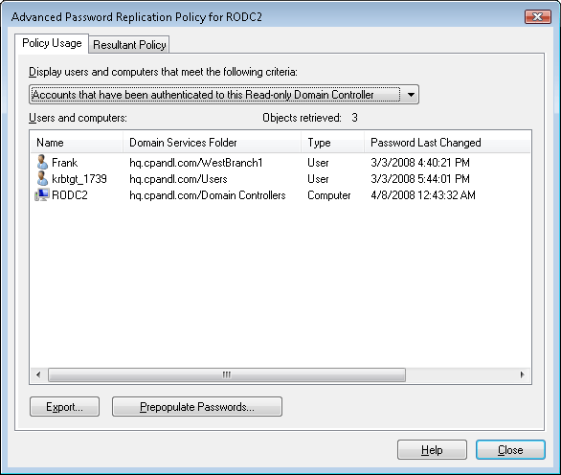Click the horizontal scrollbar left arrow

pyautogui.click(x=38, y=374)
